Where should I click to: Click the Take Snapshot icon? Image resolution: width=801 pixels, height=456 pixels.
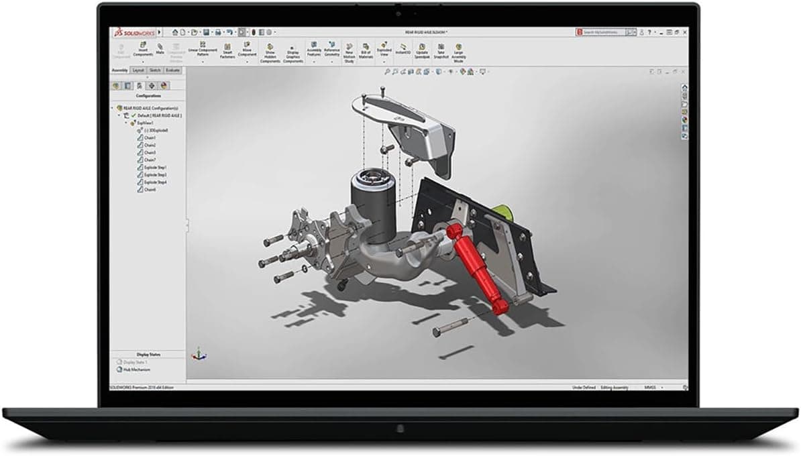(x=441, y=51)
